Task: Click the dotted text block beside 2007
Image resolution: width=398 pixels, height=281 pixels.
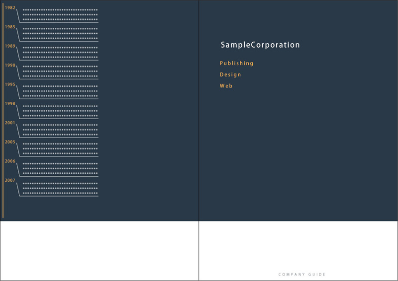Action: click(60, 188)
